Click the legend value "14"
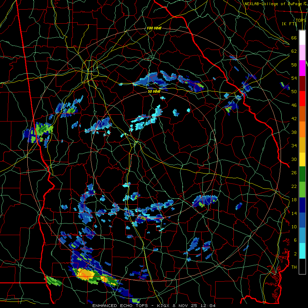 coord(294,213)
